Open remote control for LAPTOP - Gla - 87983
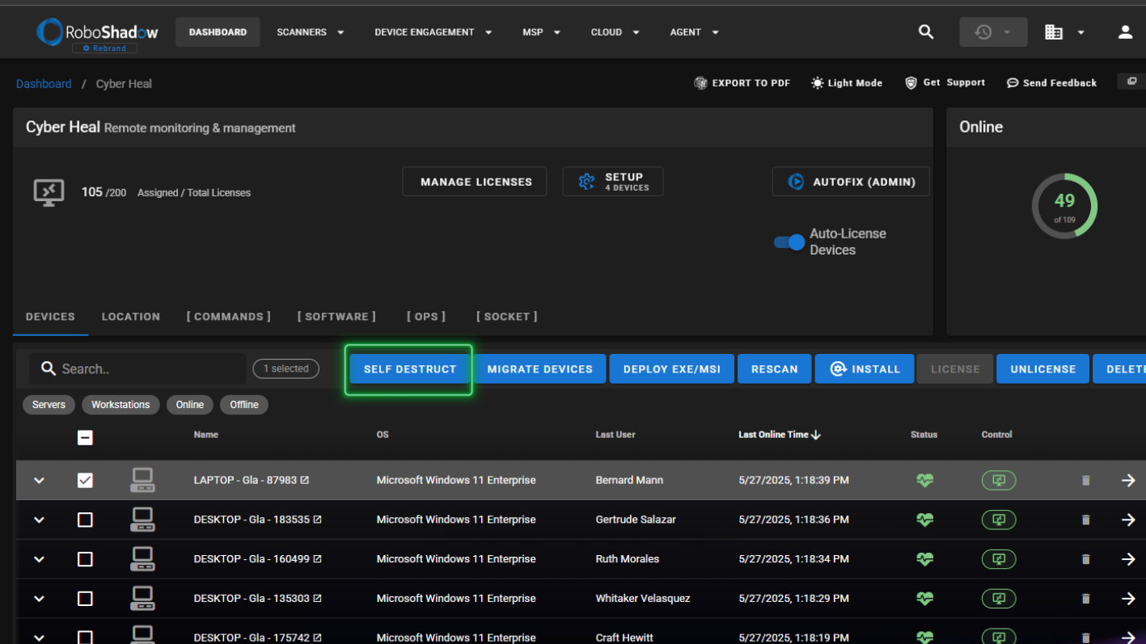This screenshot has height=644, width=1146. point(999,480)
